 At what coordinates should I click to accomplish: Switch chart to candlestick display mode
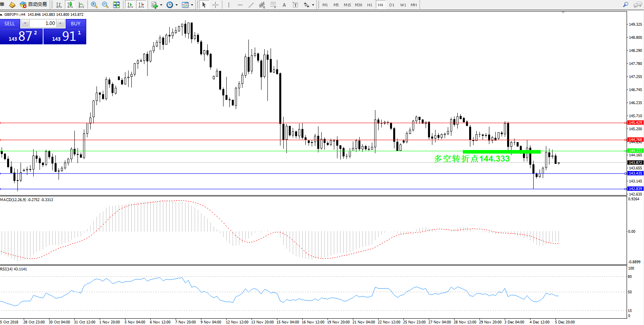coord(70,5)
